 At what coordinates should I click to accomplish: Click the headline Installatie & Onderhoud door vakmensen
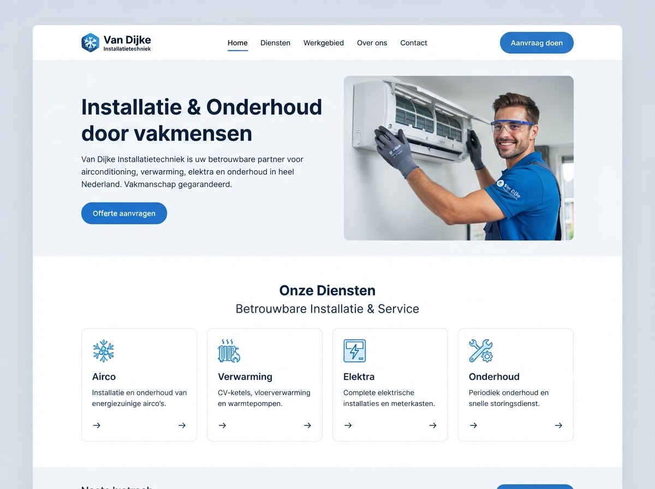point(201,120)
